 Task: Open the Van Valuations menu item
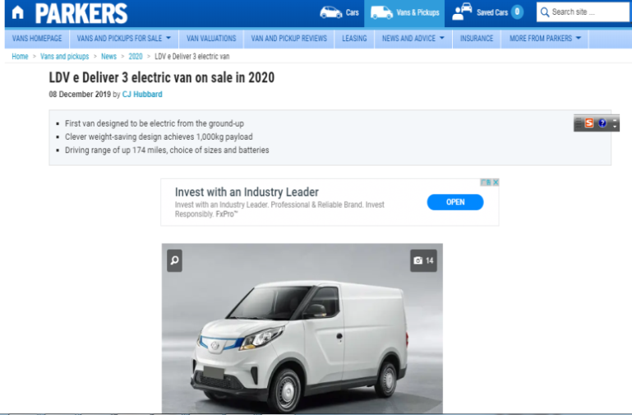coord(211,39)
